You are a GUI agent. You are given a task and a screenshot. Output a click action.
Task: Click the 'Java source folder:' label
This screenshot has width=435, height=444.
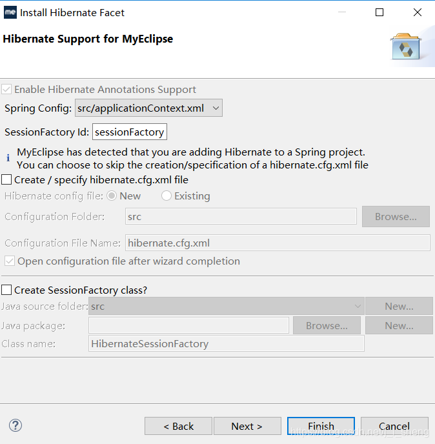pyautogui.click(x=45, y=307)
